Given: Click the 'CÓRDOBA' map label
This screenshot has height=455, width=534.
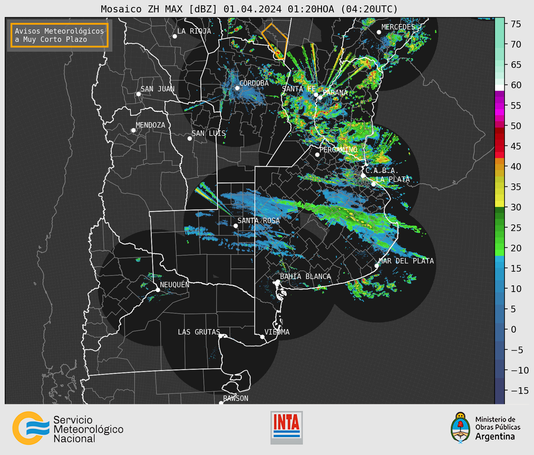Looking at the screenshot, I should point(254,83).
